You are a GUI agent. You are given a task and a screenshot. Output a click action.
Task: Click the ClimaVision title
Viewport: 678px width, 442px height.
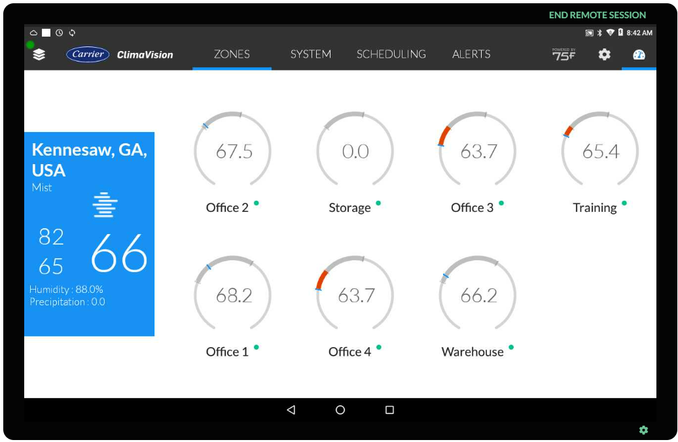click(x=145, y=55)
